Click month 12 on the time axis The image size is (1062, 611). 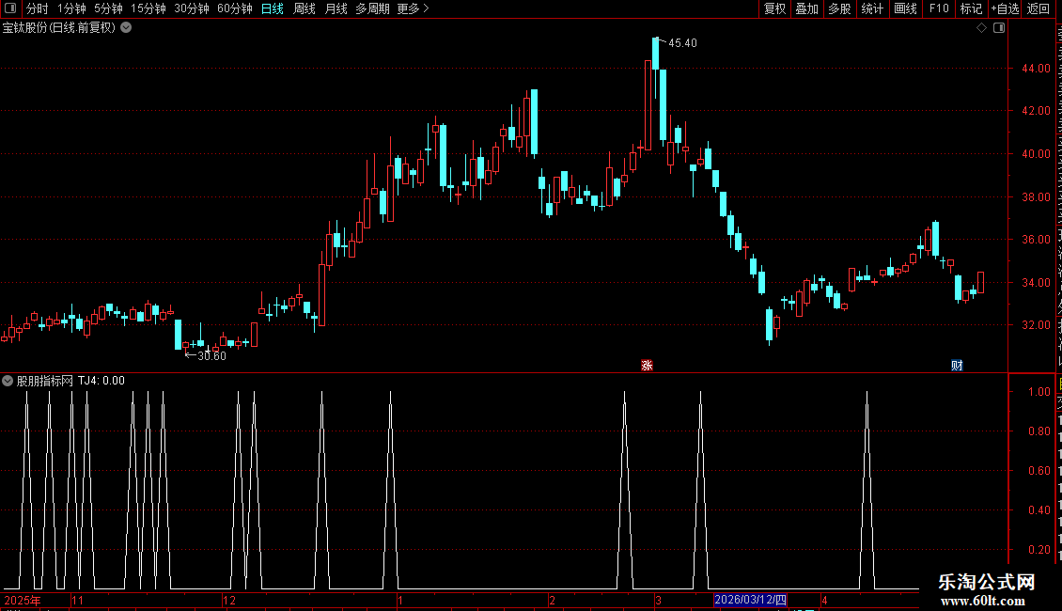(x=229, y=600)
